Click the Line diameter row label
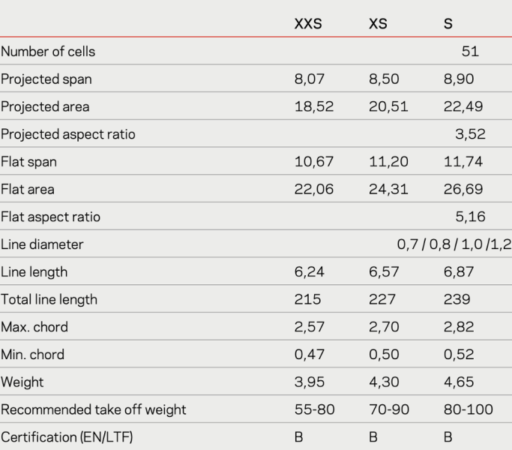Image resolution: width=512 pixels, height=450 pixels. coord(42,244)
